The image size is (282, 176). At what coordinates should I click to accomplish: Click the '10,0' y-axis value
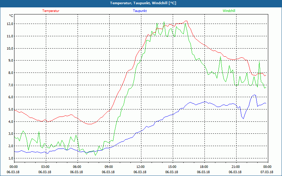(10, 48)
